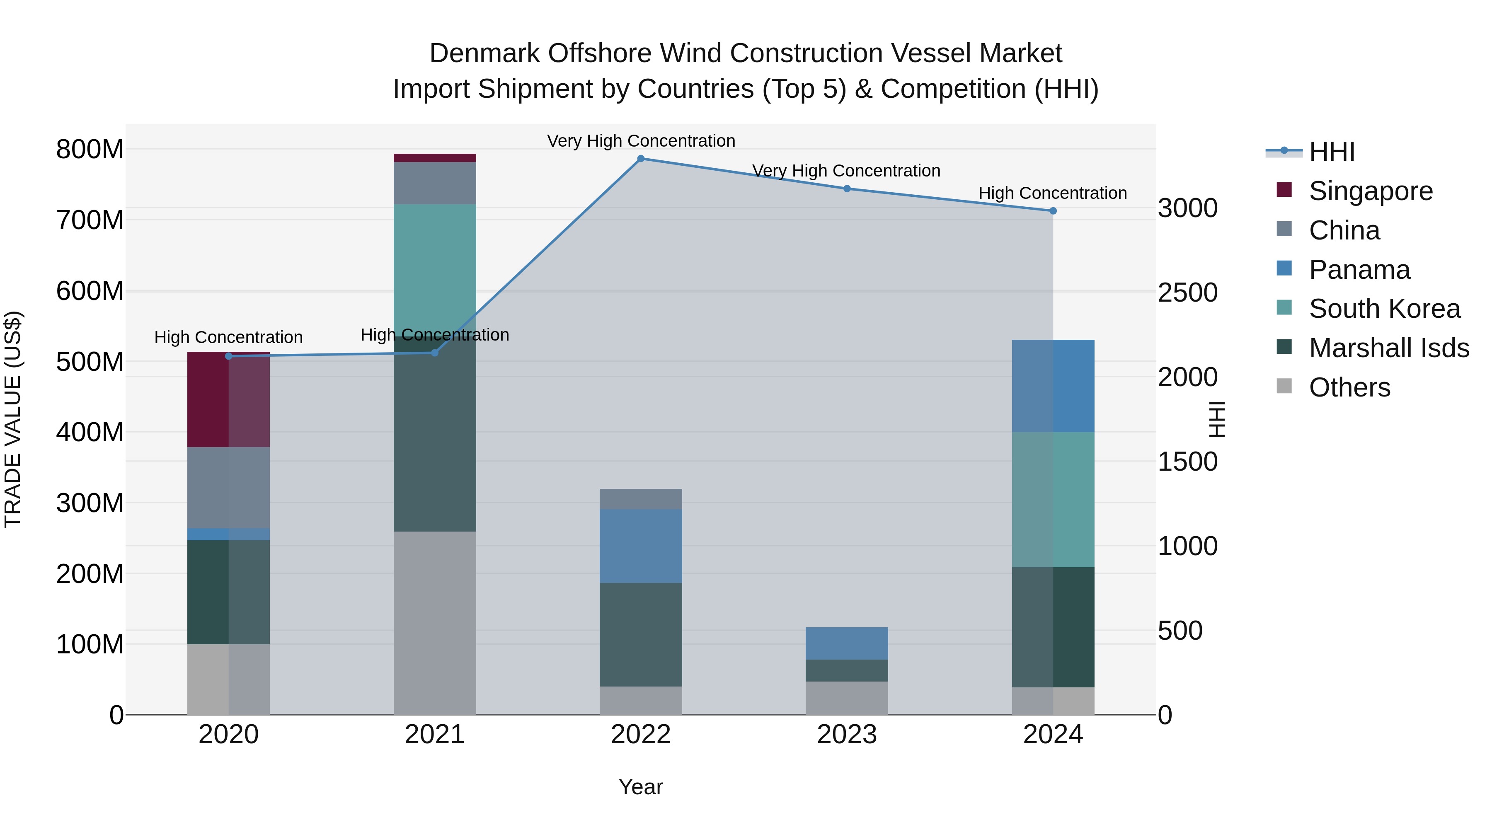1492x839 pixels.
Task: Click the 2024 x-axis year label
Action: tap(1053, 735)
